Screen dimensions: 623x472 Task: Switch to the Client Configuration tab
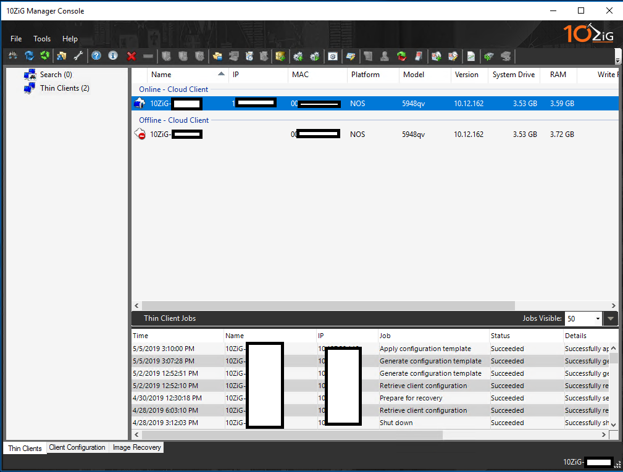coord(77,447)
